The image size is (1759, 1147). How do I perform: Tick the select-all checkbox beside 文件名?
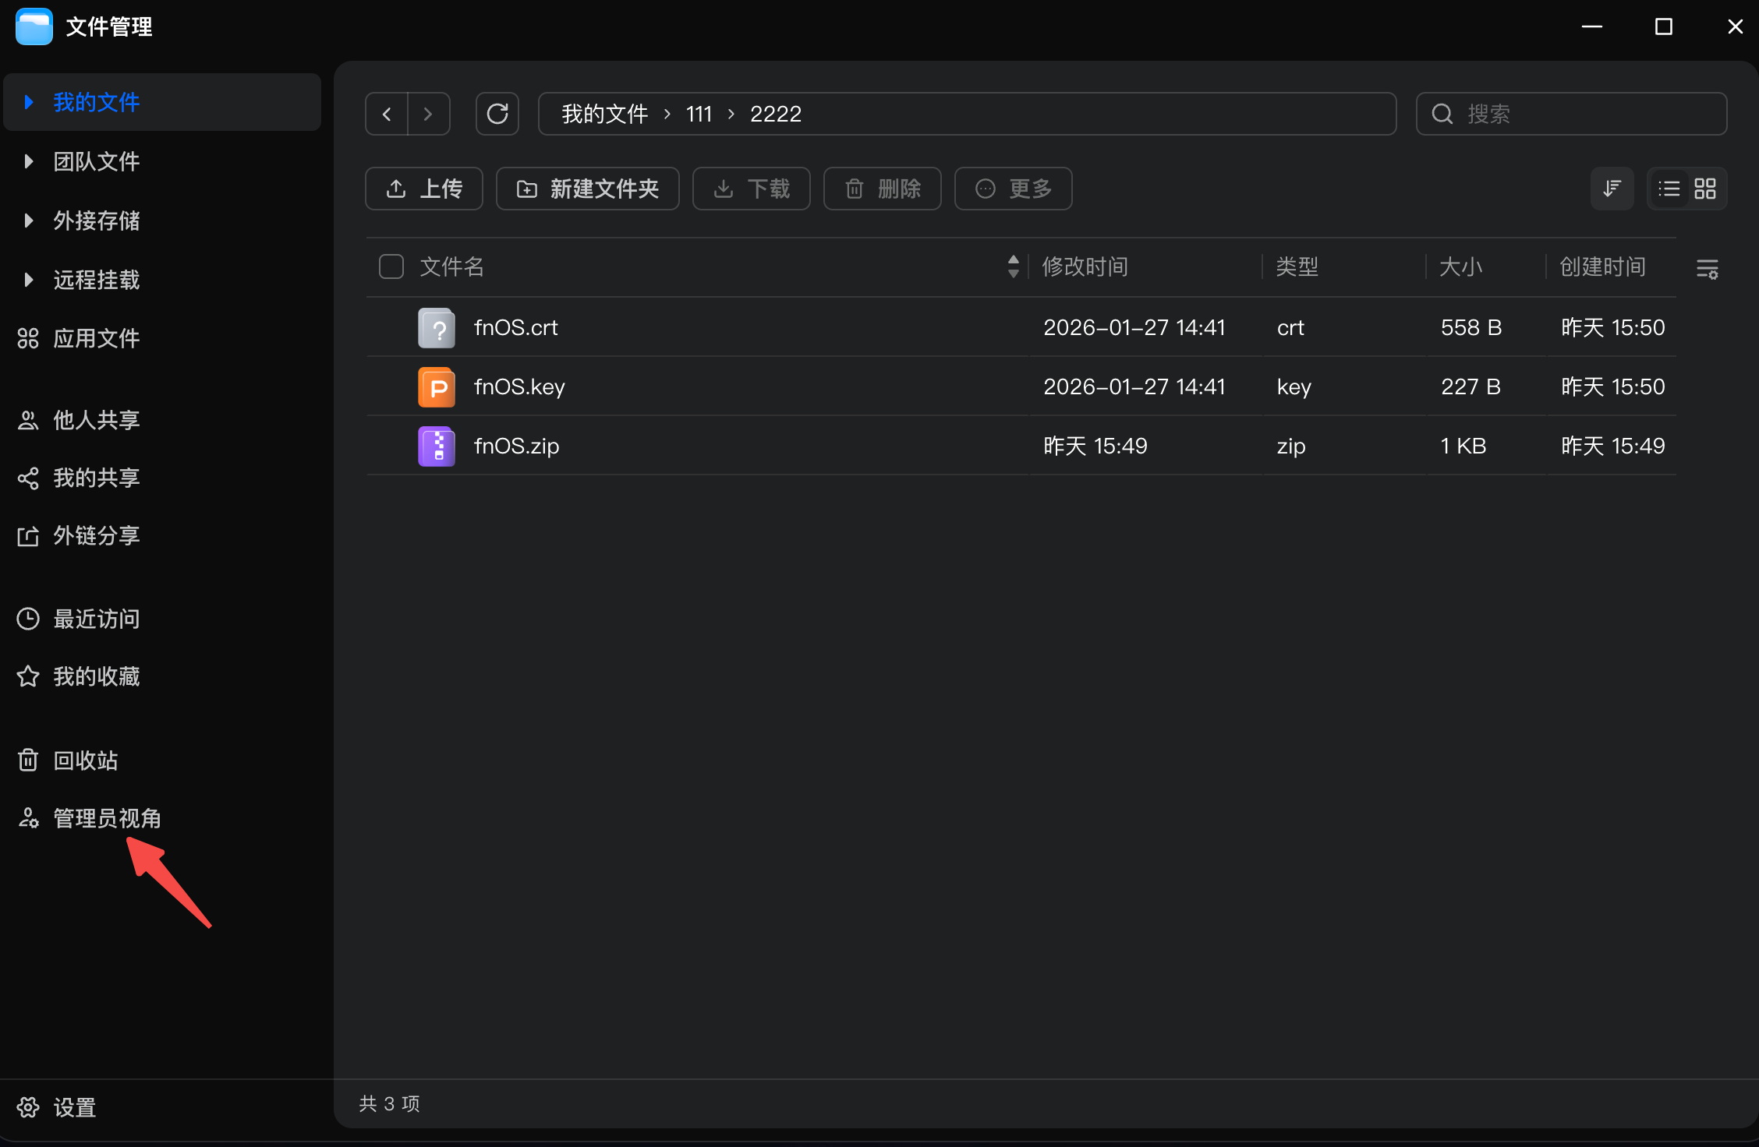[x=391, y=266]
